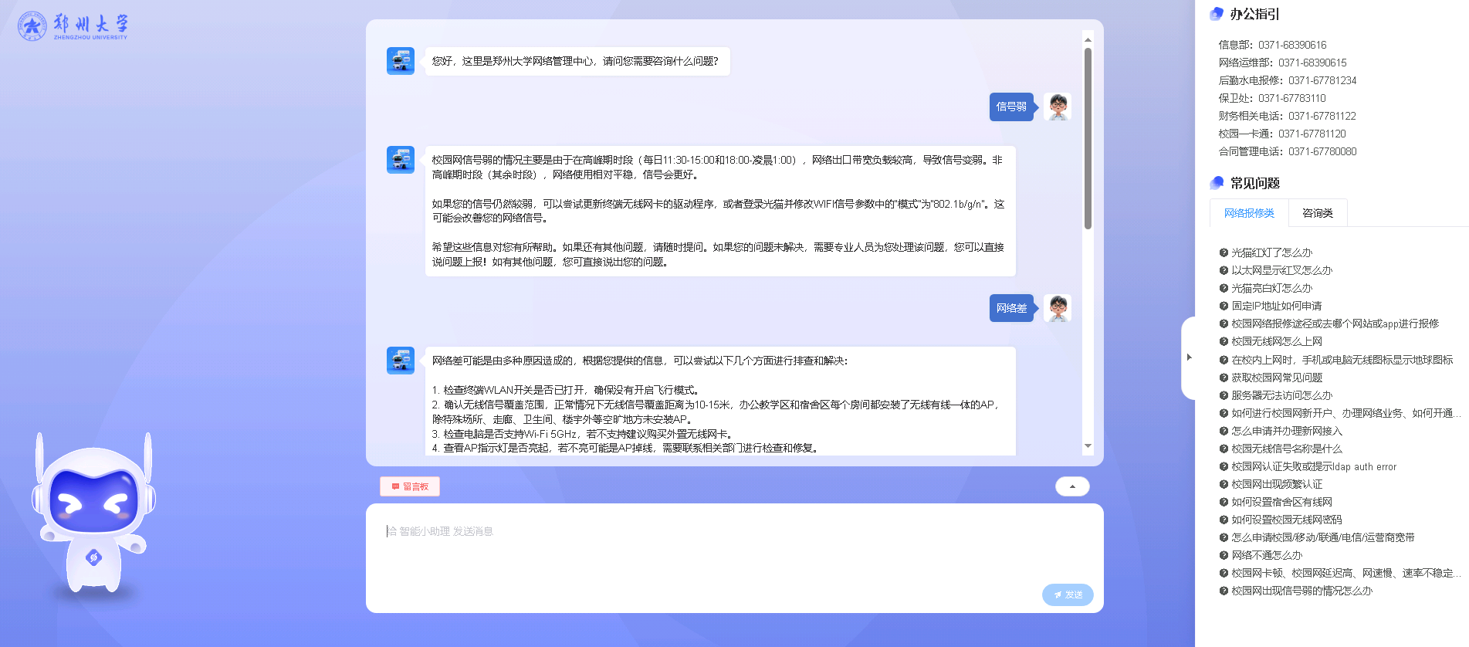The width and height of the screenshot is (1469, 647).
Task: Open FAQ 如何进行校园网新开户
Action: click(x=1345, y=413)
